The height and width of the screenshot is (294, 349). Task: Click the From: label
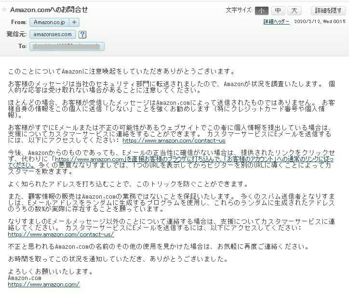click(x=19, y=22)
